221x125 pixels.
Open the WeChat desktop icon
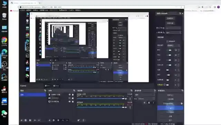pyautogui.click(x=4, y=114)
